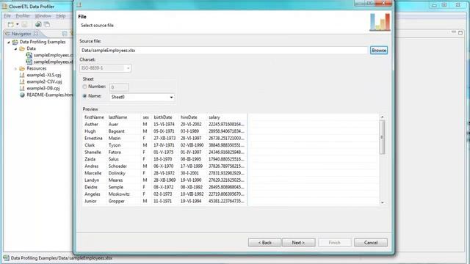Open the Charset ISO-8859-1 dropdown
Image resolution: width=470 pixels, height=264 pixels.
tap(128, 68)
